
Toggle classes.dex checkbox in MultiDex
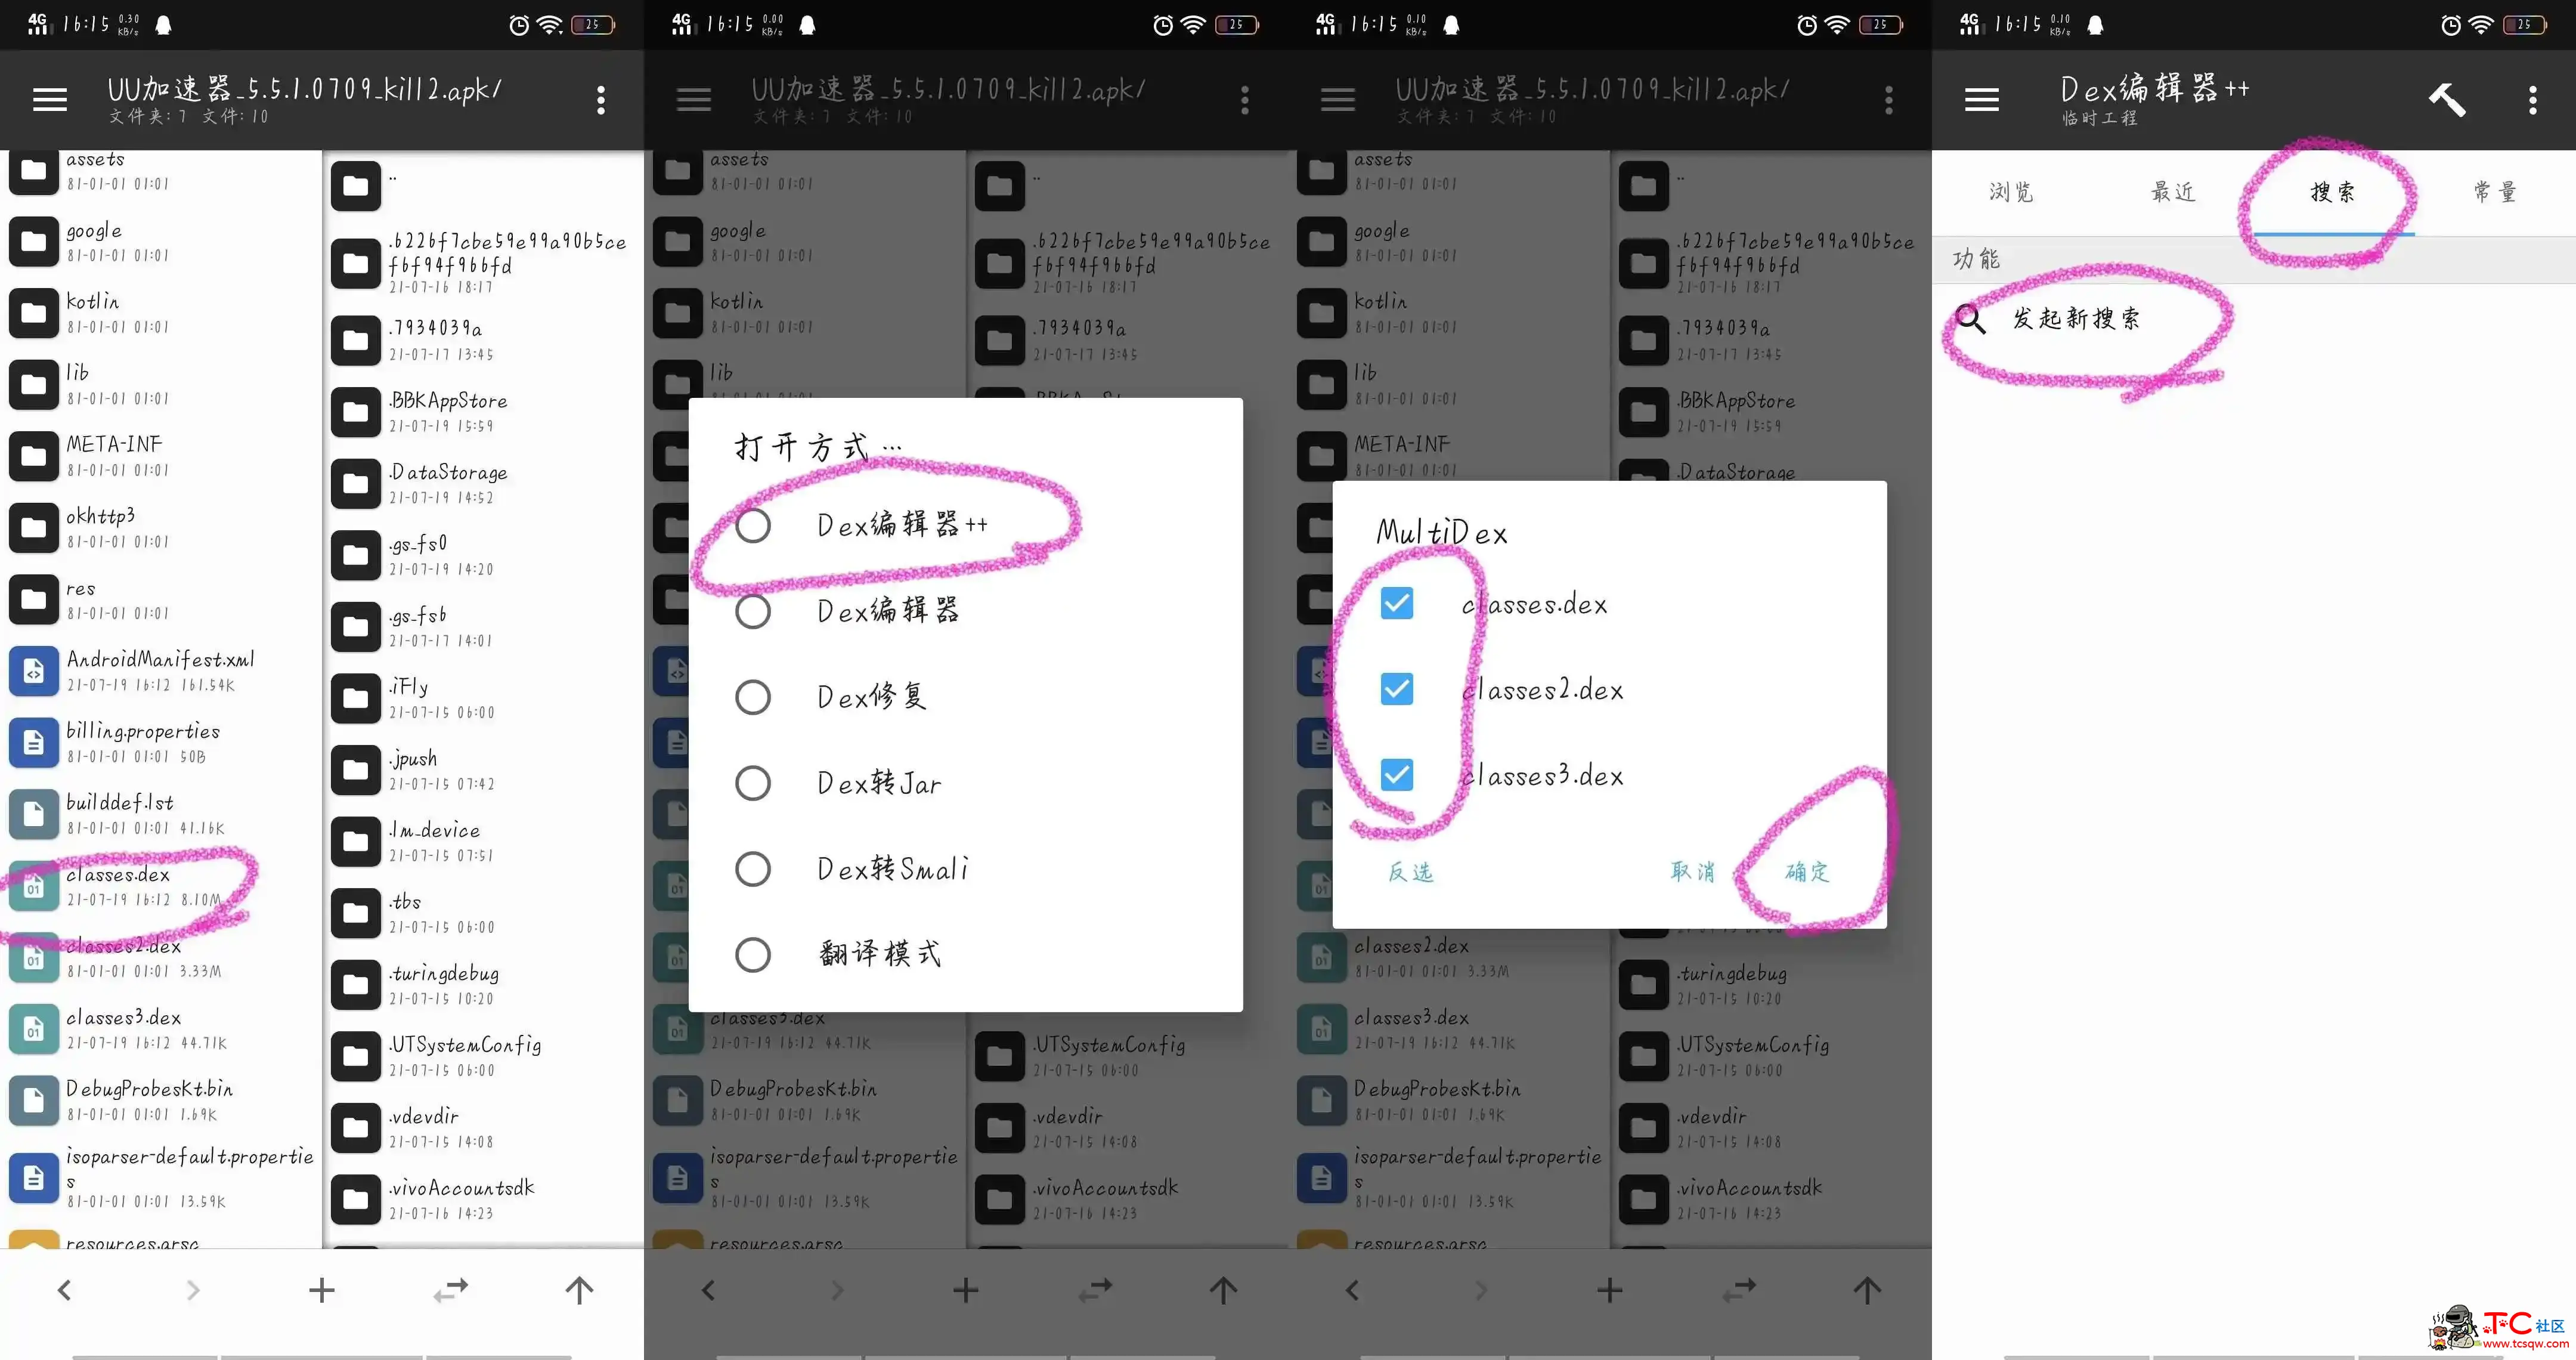(x=1397, y=603)
